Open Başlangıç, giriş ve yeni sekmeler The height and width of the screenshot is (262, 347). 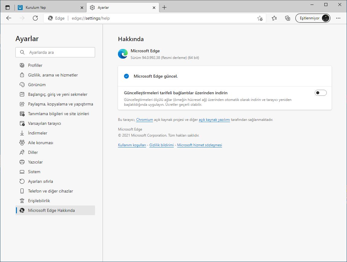55,94
